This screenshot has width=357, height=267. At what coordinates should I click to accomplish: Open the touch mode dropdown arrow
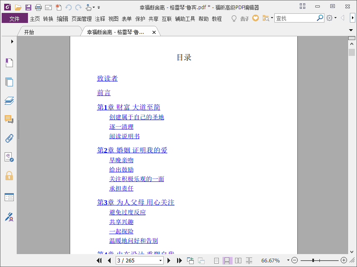coord(94,8)
